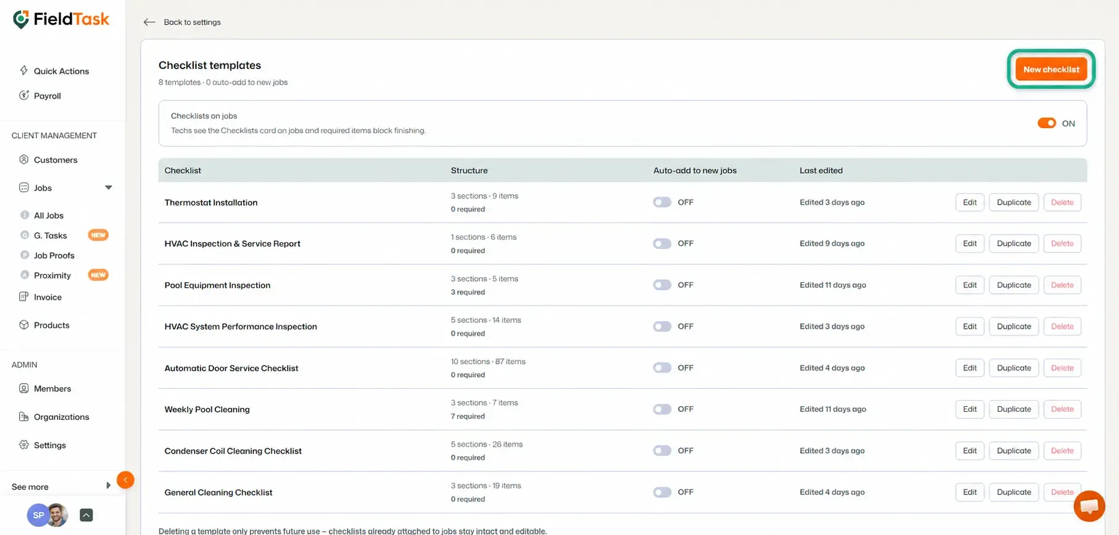The height and width of the screenshot is (535, 1119).
Task: Enable auto-add for Weekly Pool Cleaning
Action: [x=662, y=409]
